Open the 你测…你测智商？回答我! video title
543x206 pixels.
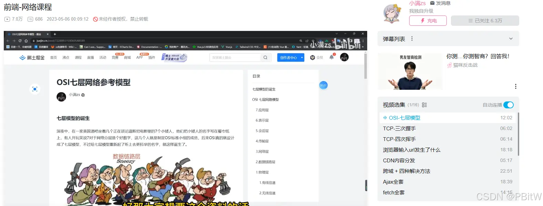click(x=478, y=56)
